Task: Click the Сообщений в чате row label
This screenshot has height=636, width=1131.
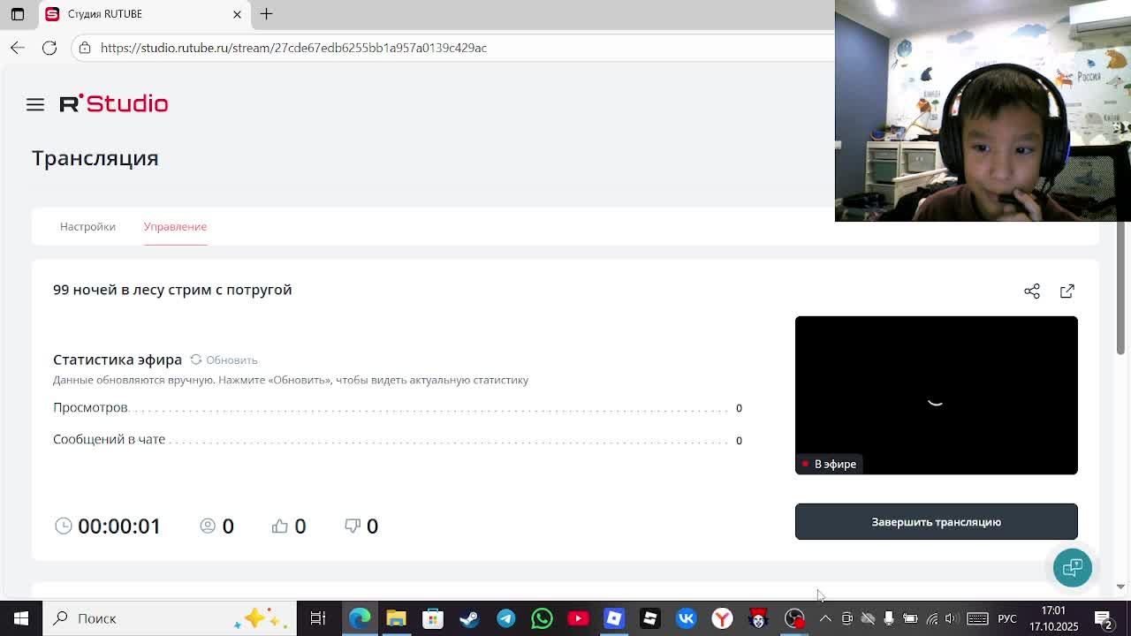Action: (110, 439)
